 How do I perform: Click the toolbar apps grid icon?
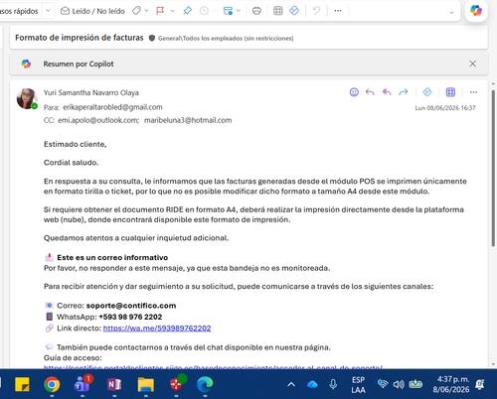[278, 11]
